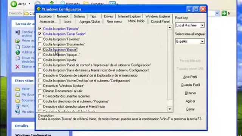
Task: Click the Mover task folder icon
Action: [x=17, y=41]
